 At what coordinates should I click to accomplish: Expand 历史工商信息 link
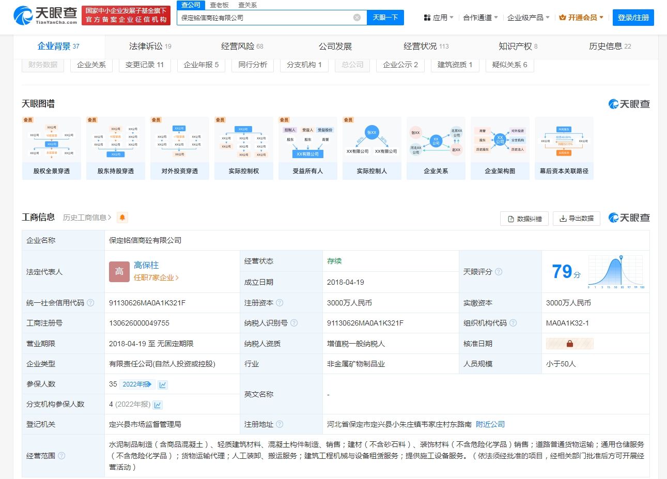[x=87, y=218]
